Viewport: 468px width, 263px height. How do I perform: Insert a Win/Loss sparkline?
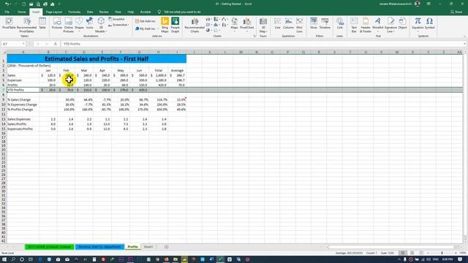tap(299, 25)
